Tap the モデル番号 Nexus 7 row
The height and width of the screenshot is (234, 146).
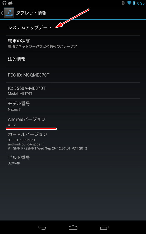73,106
